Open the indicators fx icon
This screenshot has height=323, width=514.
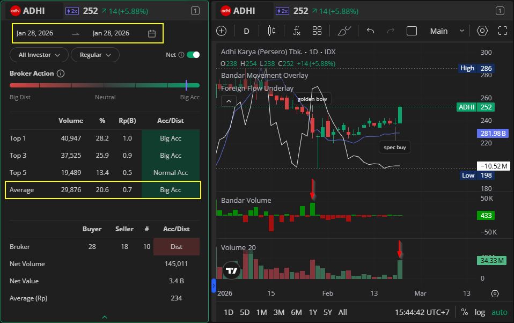tap(296, 31)
